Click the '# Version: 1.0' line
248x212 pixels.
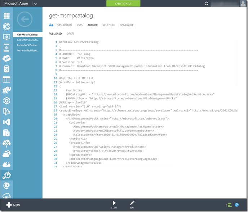[x=71, y=62]
